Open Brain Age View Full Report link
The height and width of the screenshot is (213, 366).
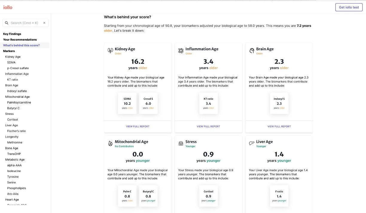(x=279, y=127)
